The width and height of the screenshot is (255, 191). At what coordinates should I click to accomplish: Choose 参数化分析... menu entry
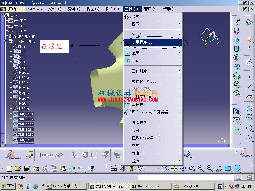[x=153, y=81]
